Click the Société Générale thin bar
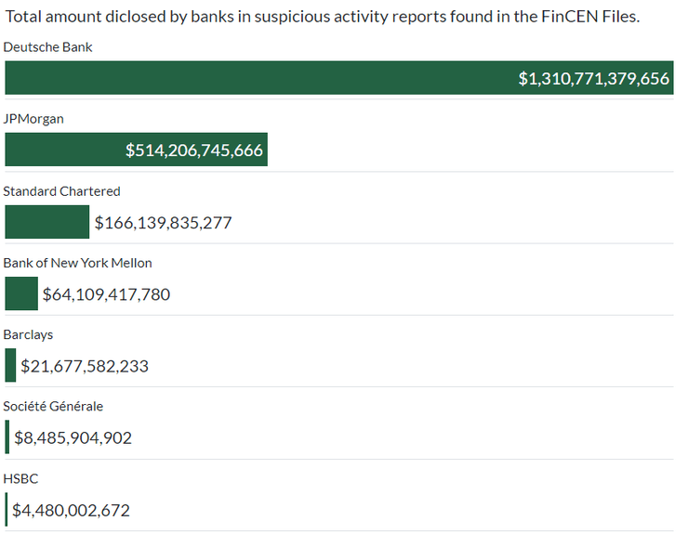Screen dimensions: 688x534 [7, 436]
